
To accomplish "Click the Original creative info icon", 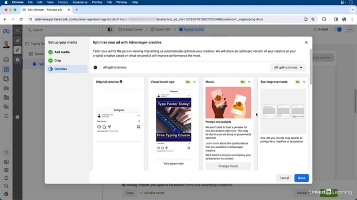I will tap(121, 81).
